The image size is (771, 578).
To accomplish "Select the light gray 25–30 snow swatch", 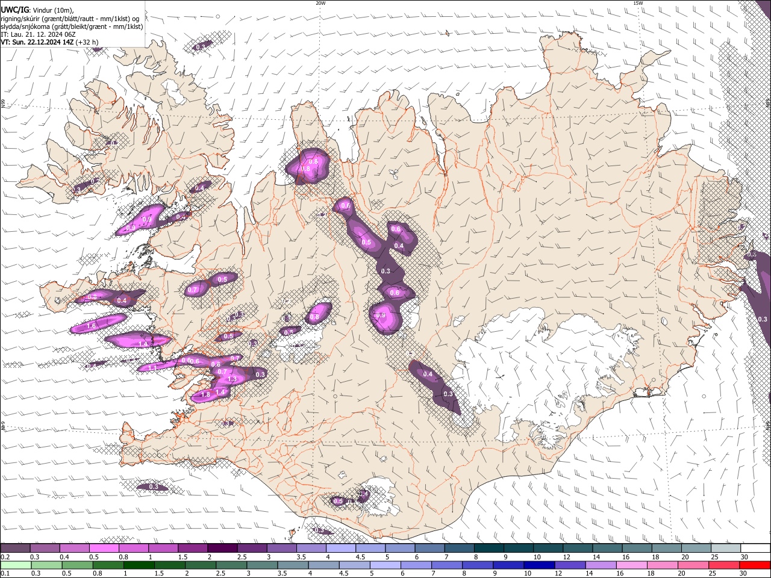I will point(726,548).
